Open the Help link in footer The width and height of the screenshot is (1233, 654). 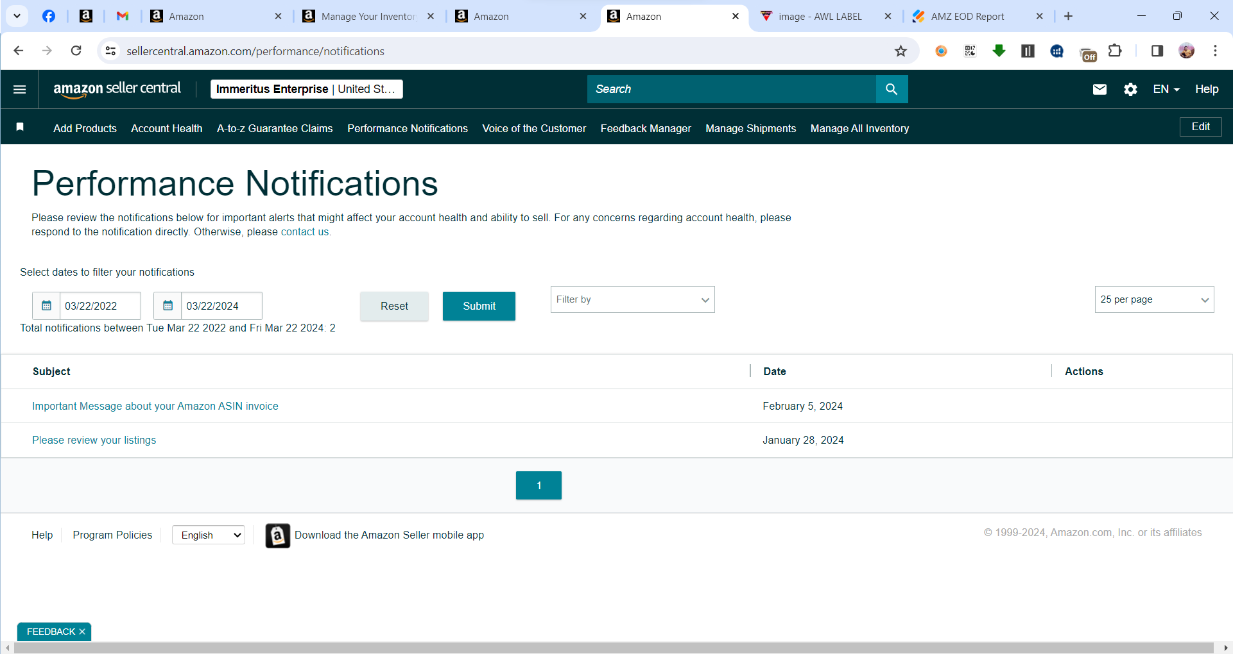pyautogui.click(x=42, y=535)
